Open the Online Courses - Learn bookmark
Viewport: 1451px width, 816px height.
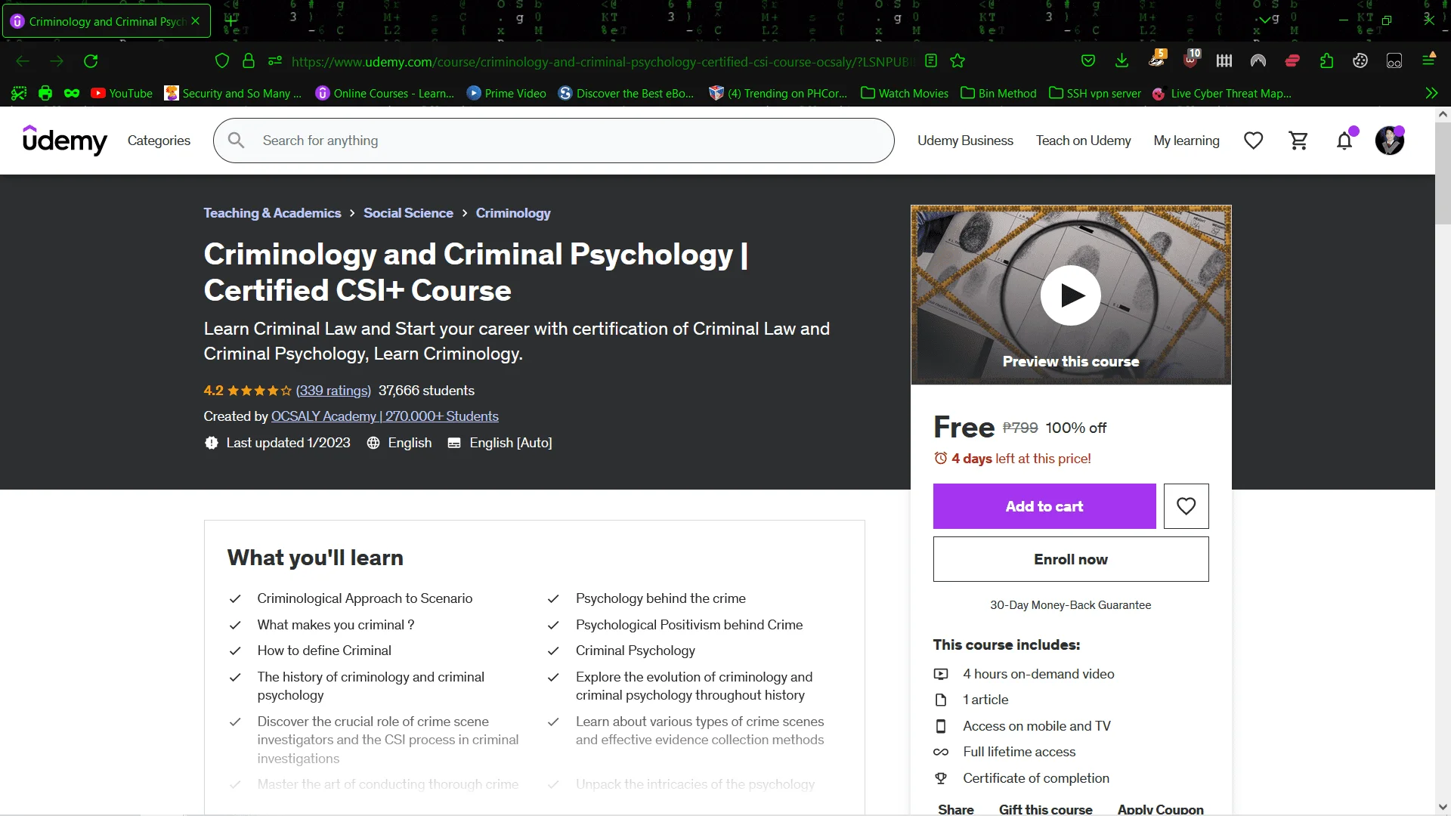(385, 93)
